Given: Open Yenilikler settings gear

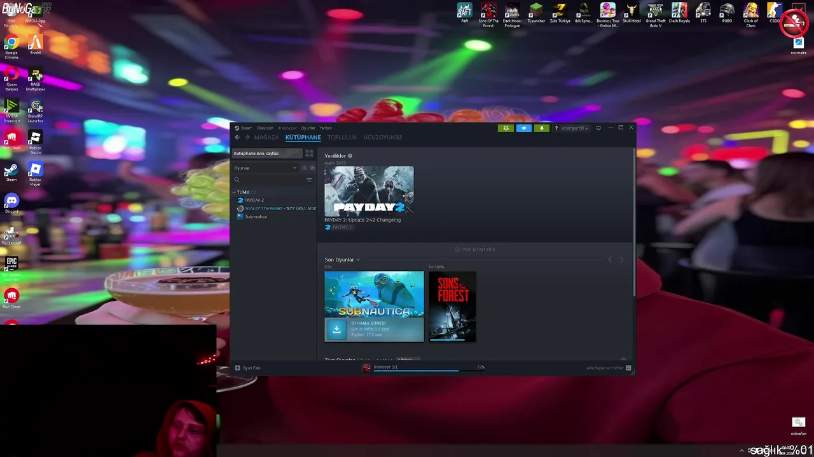Looking at the screenshot, I should [350, 156].
